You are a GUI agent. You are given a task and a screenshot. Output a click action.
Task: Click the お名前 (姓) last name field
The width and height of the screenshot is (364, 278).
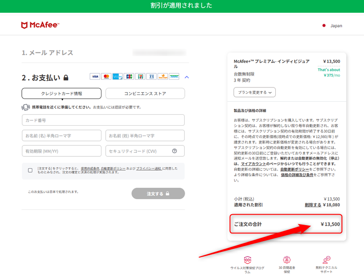(145, 135)
